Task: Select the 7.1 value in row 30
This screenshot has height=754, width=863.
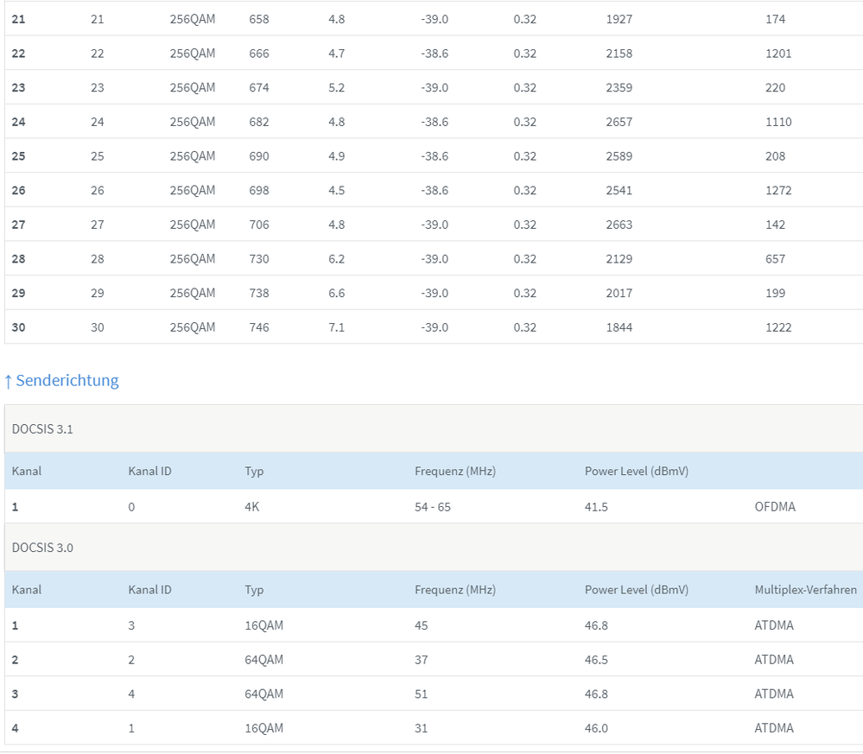Action: pos(336,327)
